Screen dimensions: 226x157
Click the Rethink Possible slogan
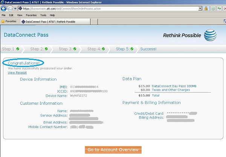[x=182, y=35]
